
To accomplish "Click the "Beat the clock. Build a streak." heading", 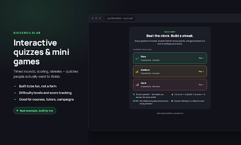I will pos(170,36).
